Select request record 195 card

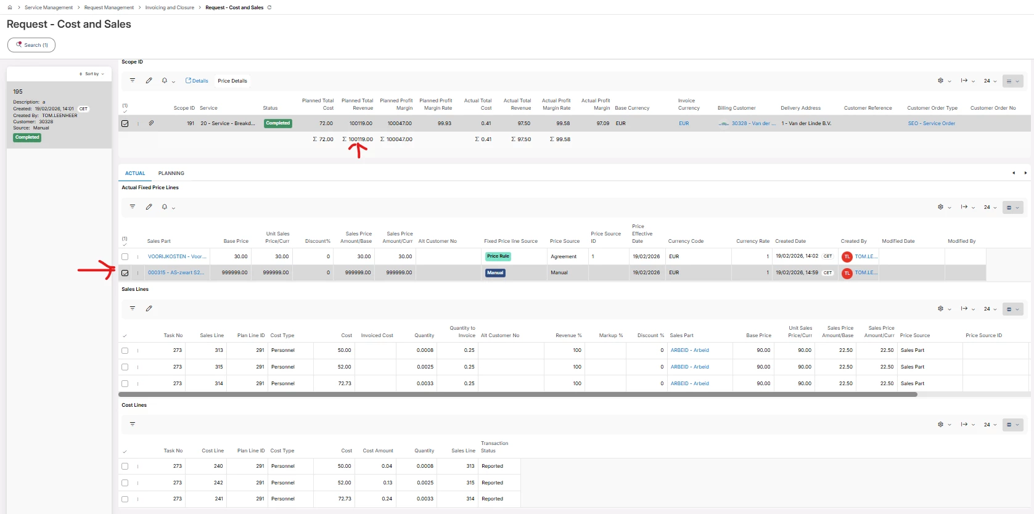tap(59, 115)
